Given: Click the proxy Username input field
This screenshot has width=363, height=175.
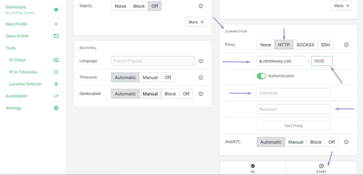Looking at the screenshot, I should pos(293,93).
